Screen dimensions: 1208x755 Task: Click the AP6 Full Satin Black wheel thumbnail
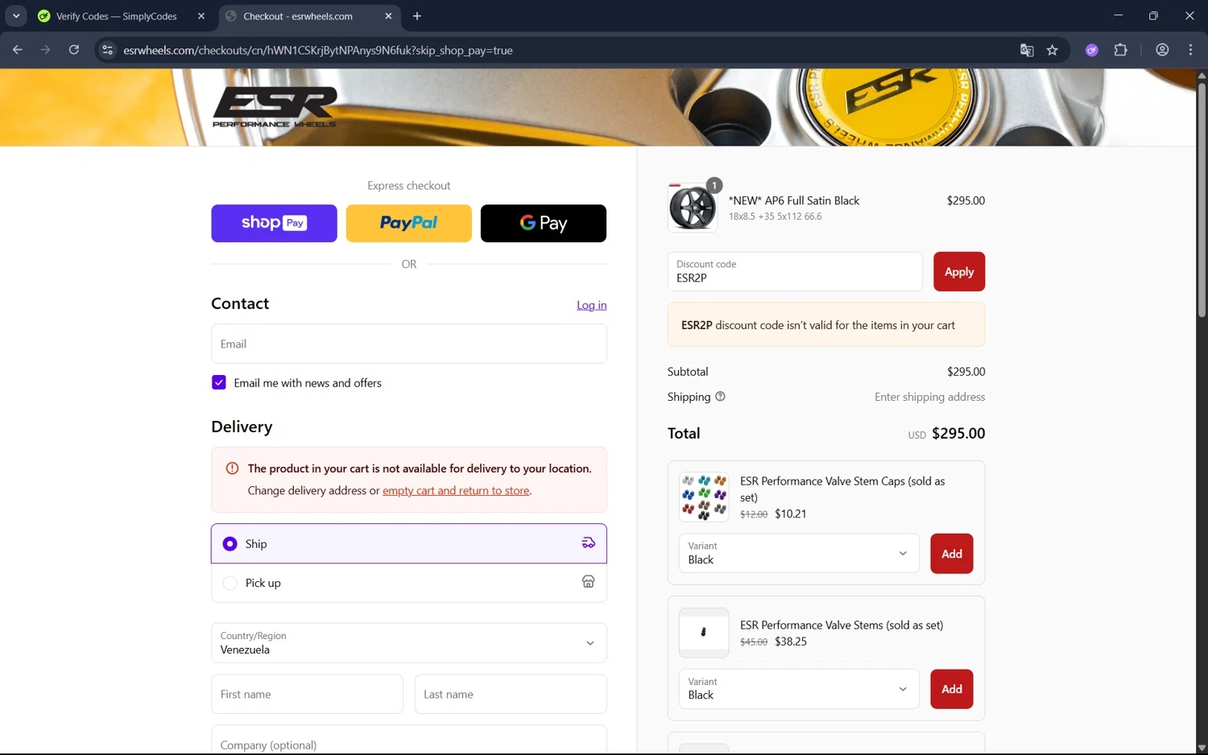pos(693,208)
